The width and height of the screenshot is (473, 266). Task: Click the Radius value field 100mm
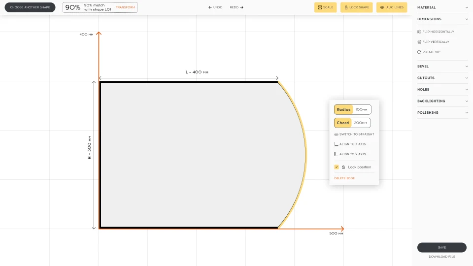361,109
